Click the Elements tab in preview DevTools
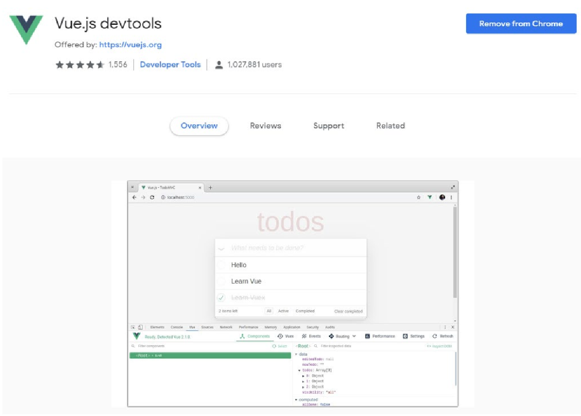Screen dimensions: 581x416 tap(157, 327)
